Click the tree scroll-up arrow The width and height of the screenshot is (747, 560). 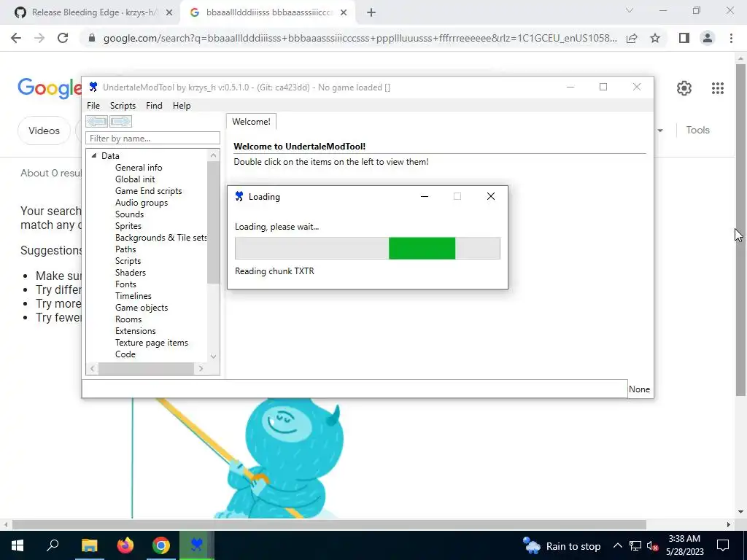pyautogui.click(x=214, y=155)
